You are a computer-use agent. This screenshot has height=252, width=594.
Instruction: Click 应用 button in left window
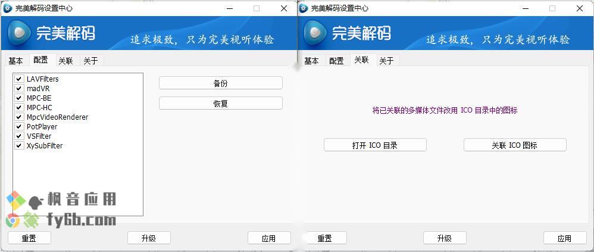[269, 238]
